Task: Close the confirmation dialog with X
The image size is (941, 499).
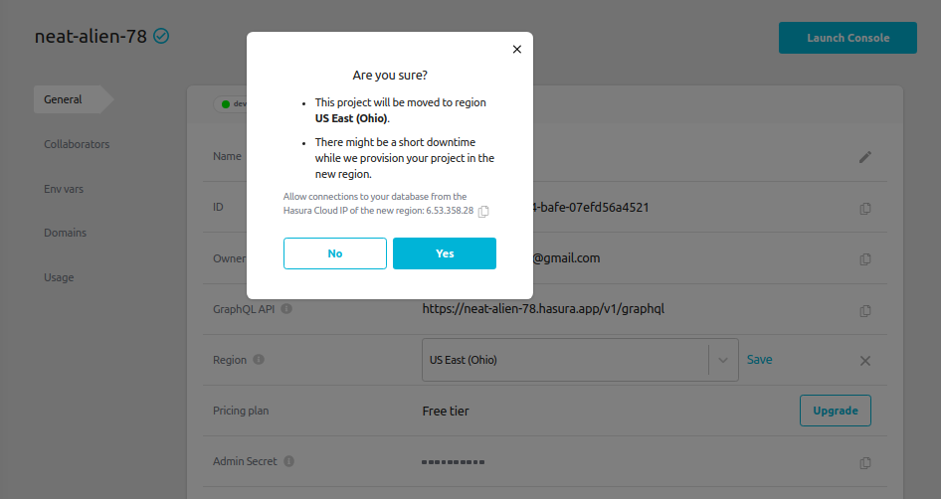Action: tap(516, 49)
